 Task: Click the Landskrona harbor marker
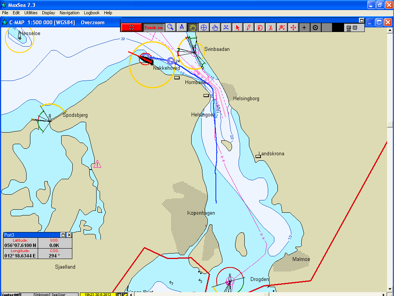click(258, 156)
